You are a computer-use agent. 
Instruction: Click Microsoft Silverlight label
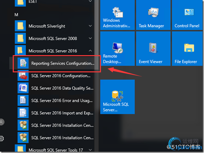(x=47, y=26)
